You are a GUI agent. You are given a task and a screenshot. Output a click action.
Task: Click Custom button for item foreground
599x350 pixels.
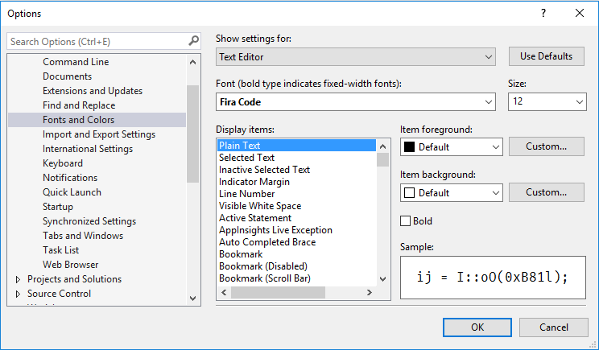pyautogui.click(x=546, y=146)
